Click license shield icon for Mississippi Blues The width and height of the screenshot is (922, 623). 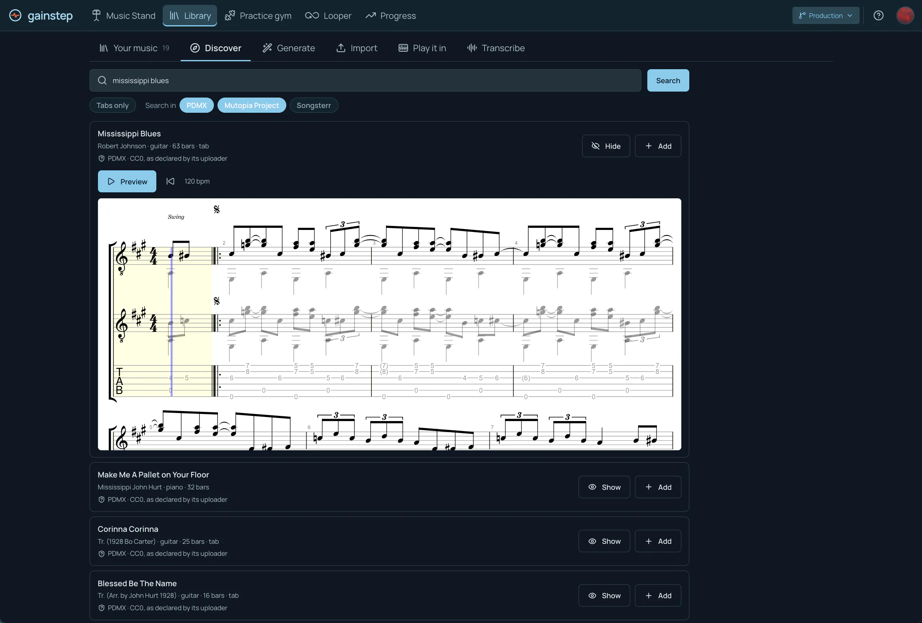pyautogui.click(x=101, y=158)
